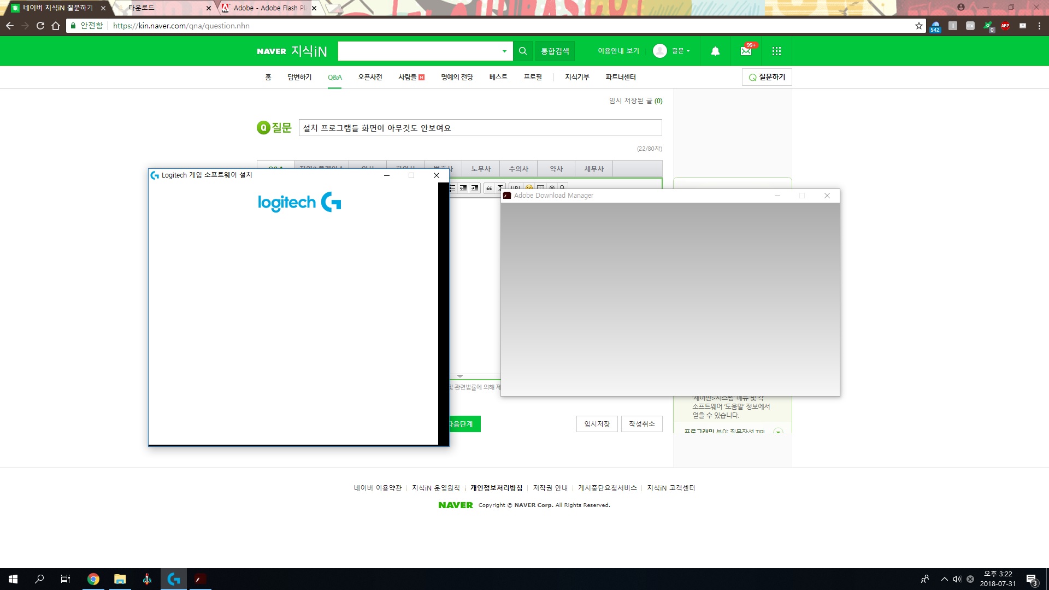Open the Naver services grid menu

[776, 51]
